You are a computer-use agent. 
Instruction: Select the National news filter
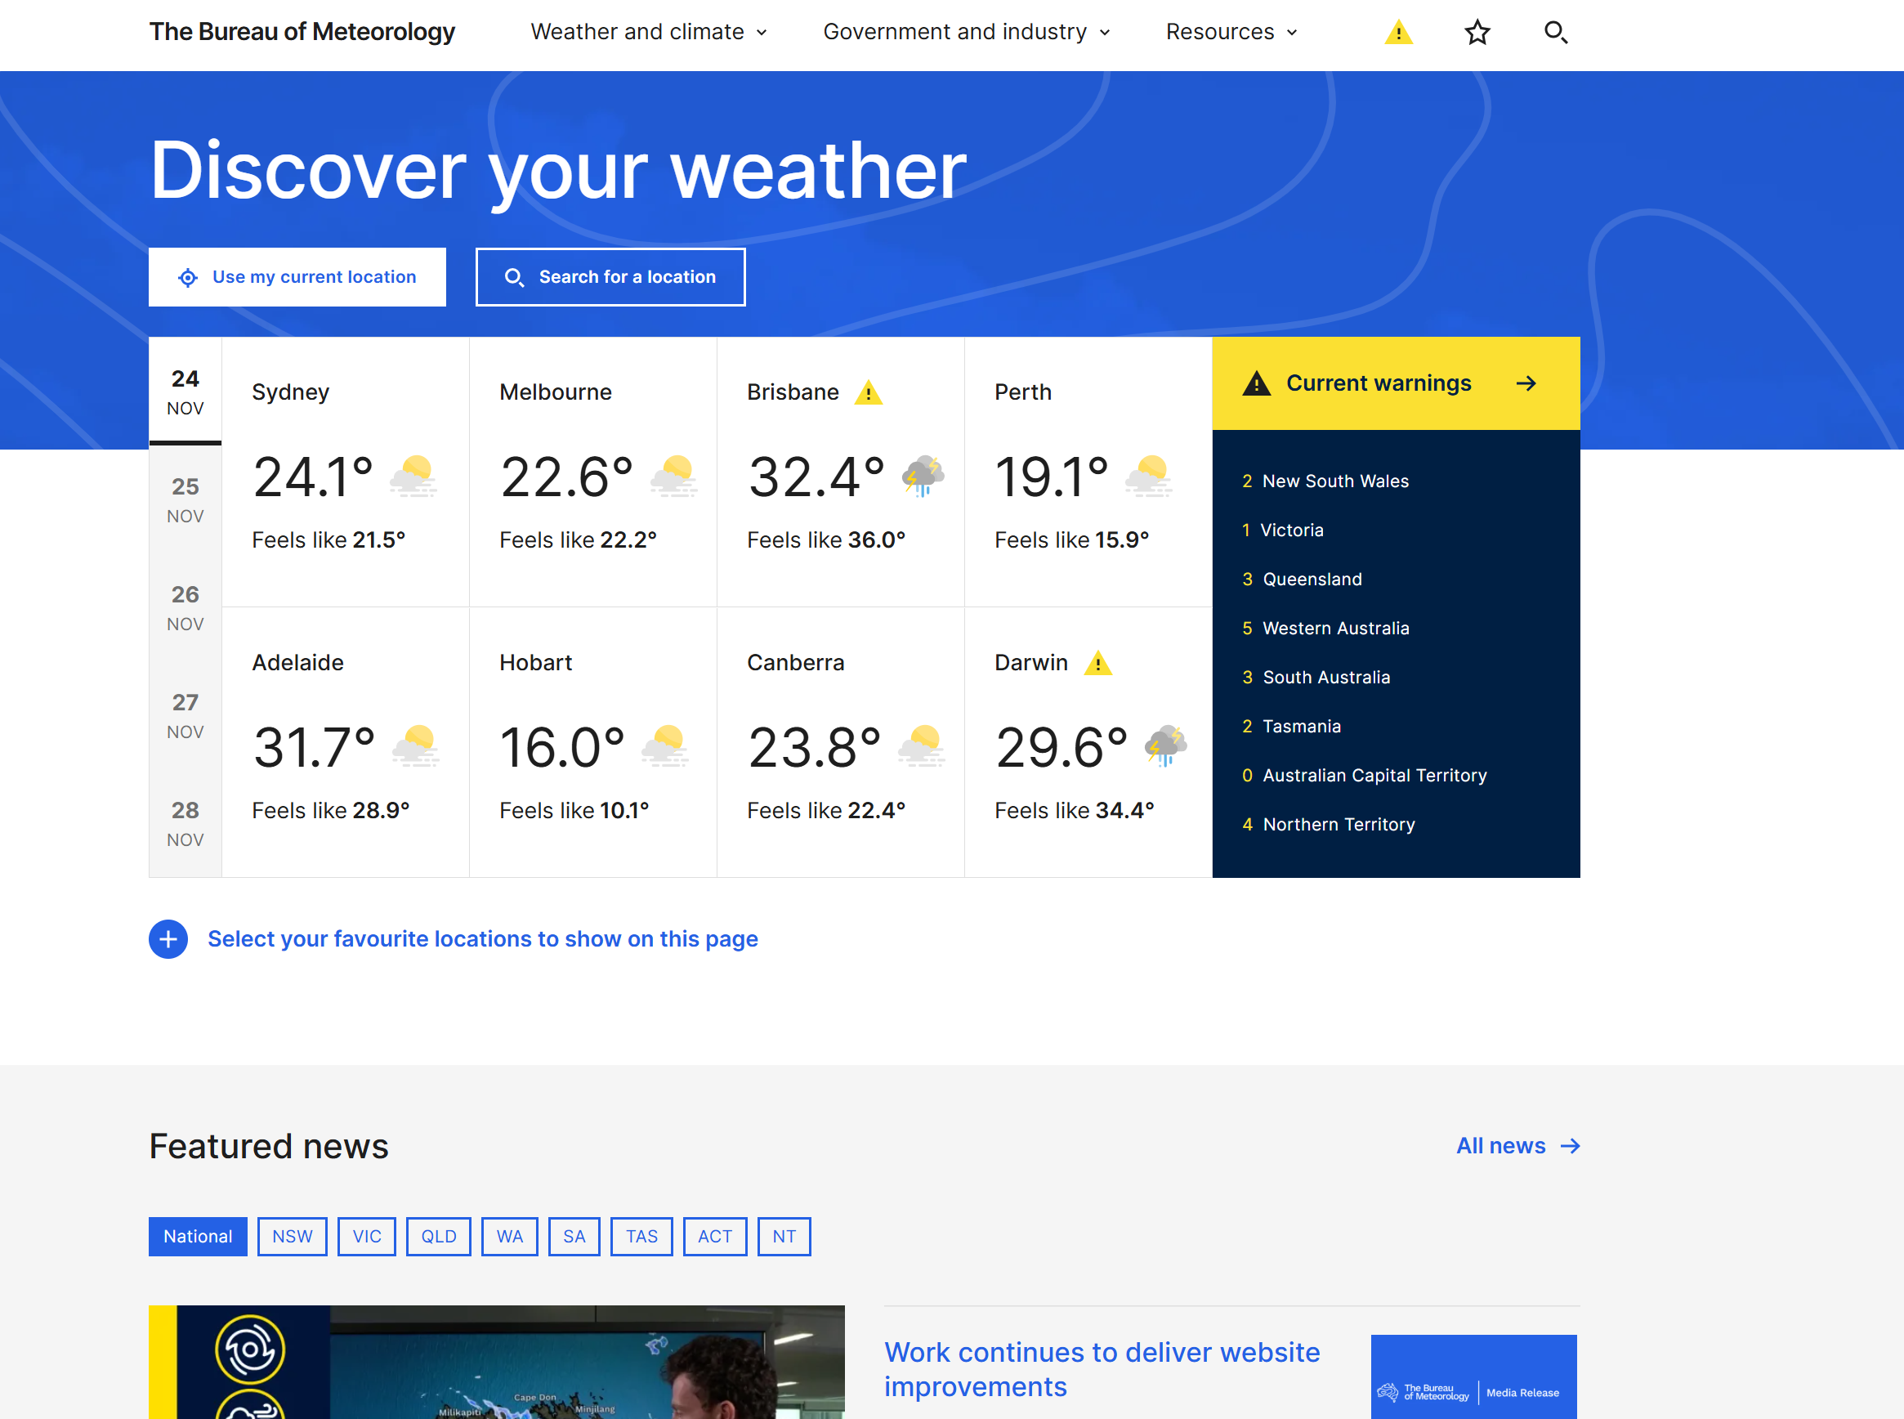pos(198,1236)
